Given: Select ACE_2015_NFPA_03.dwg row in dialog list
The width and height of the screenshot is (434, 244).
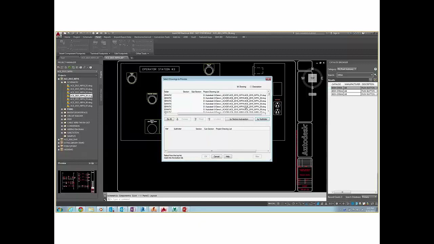Looking at the screenshot, I should [216, 101].
